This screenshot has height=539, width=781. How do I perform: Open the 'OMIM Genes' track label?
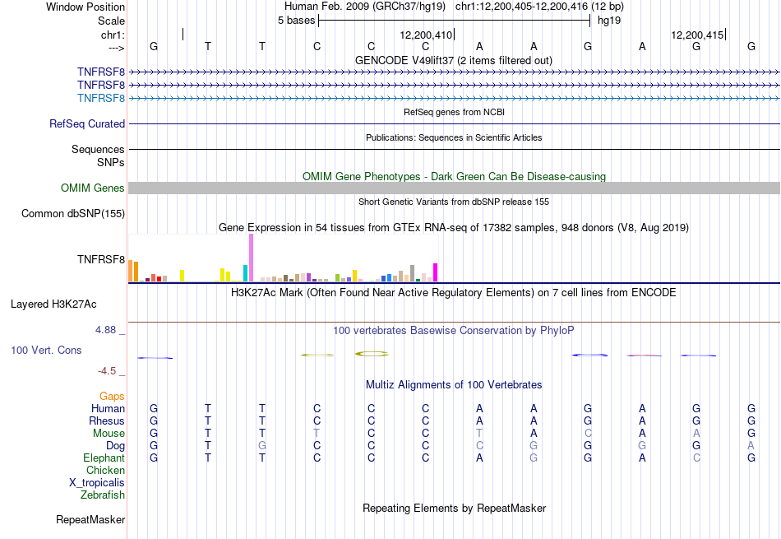[x=93, y=188]
